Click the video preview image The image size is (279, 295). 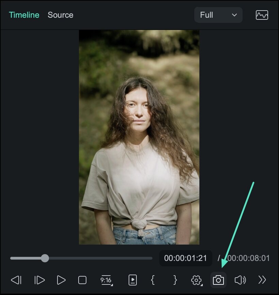coord(139,137)
